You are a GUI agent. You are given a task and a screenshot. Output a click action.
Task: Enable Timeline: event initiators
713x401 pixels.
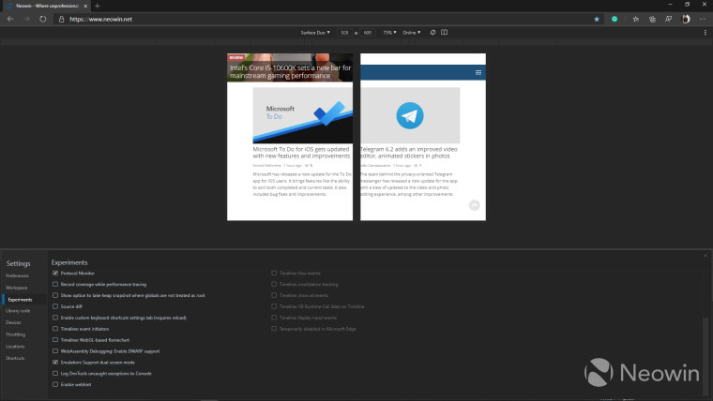click(x=55, y=329)
